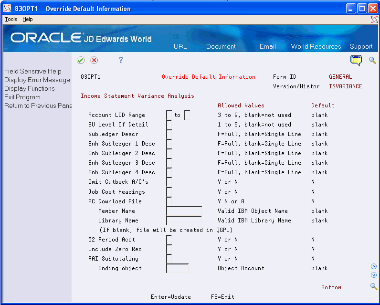Click the Enh Subledger 1 Desc field
The image size is (380, 305).
(x=169, y=144)
